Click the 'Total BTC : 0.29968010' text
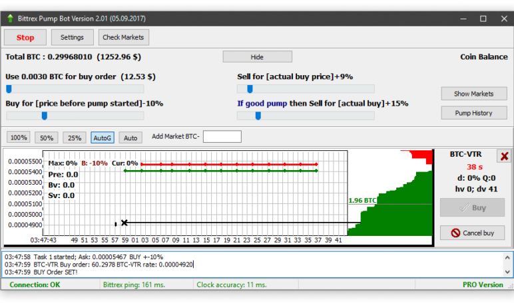The width and height of the screenshot is (514, 307). pos(49,57)
